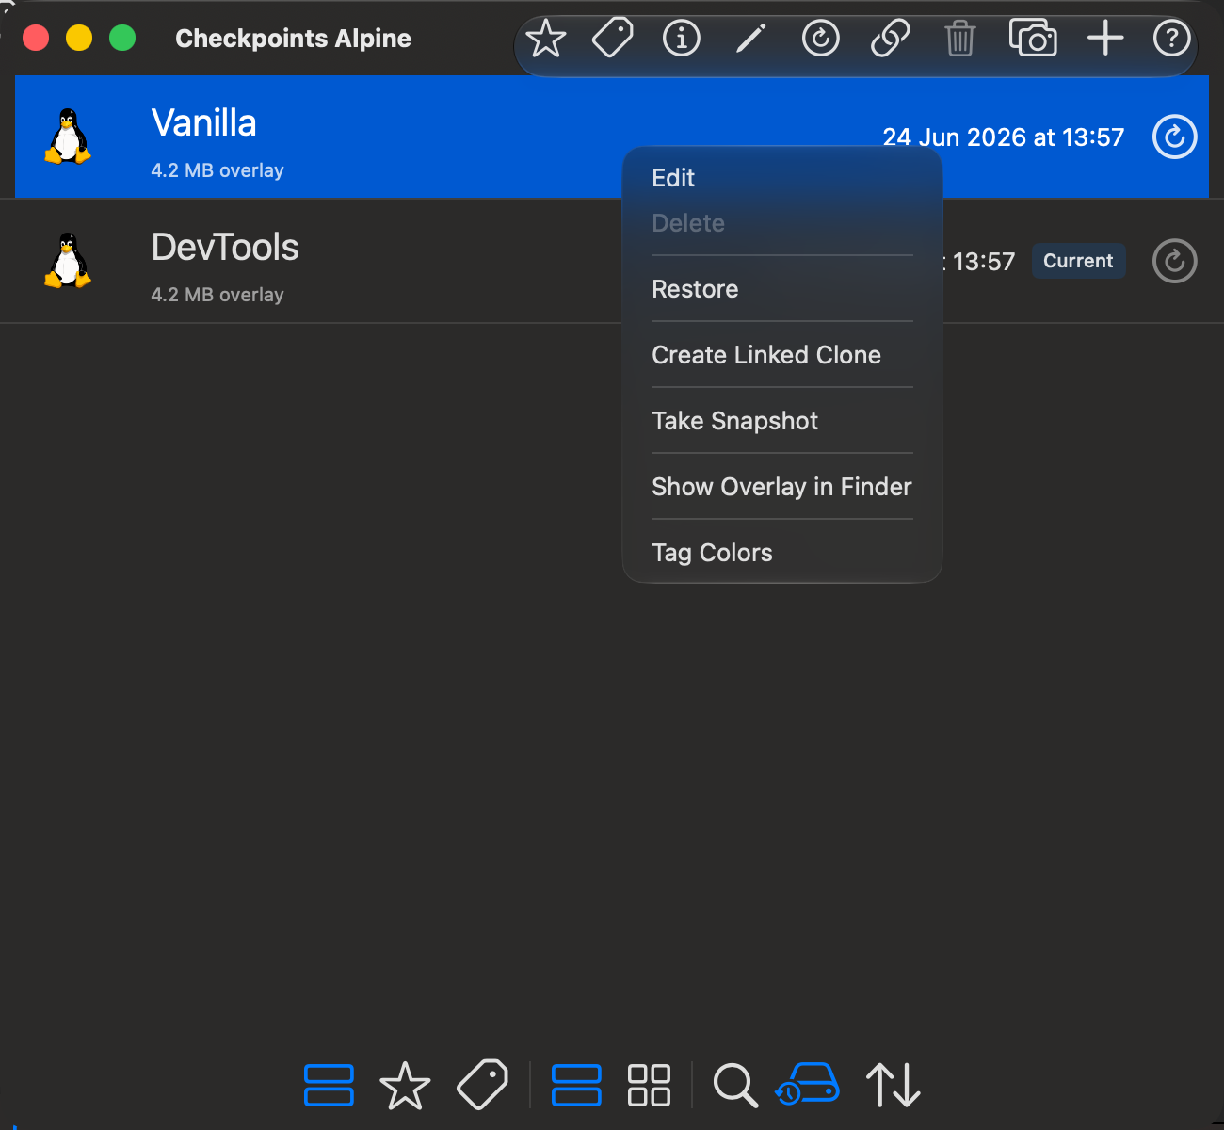Click the tag icon in top toolbar
Screen dimensions: 1224x1130
[613, 39]
